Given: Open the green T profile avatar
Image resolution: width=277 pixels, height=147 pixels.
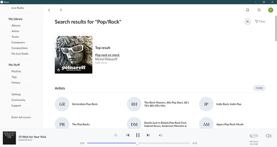Looking at the screenshot, I should point(271,10).
